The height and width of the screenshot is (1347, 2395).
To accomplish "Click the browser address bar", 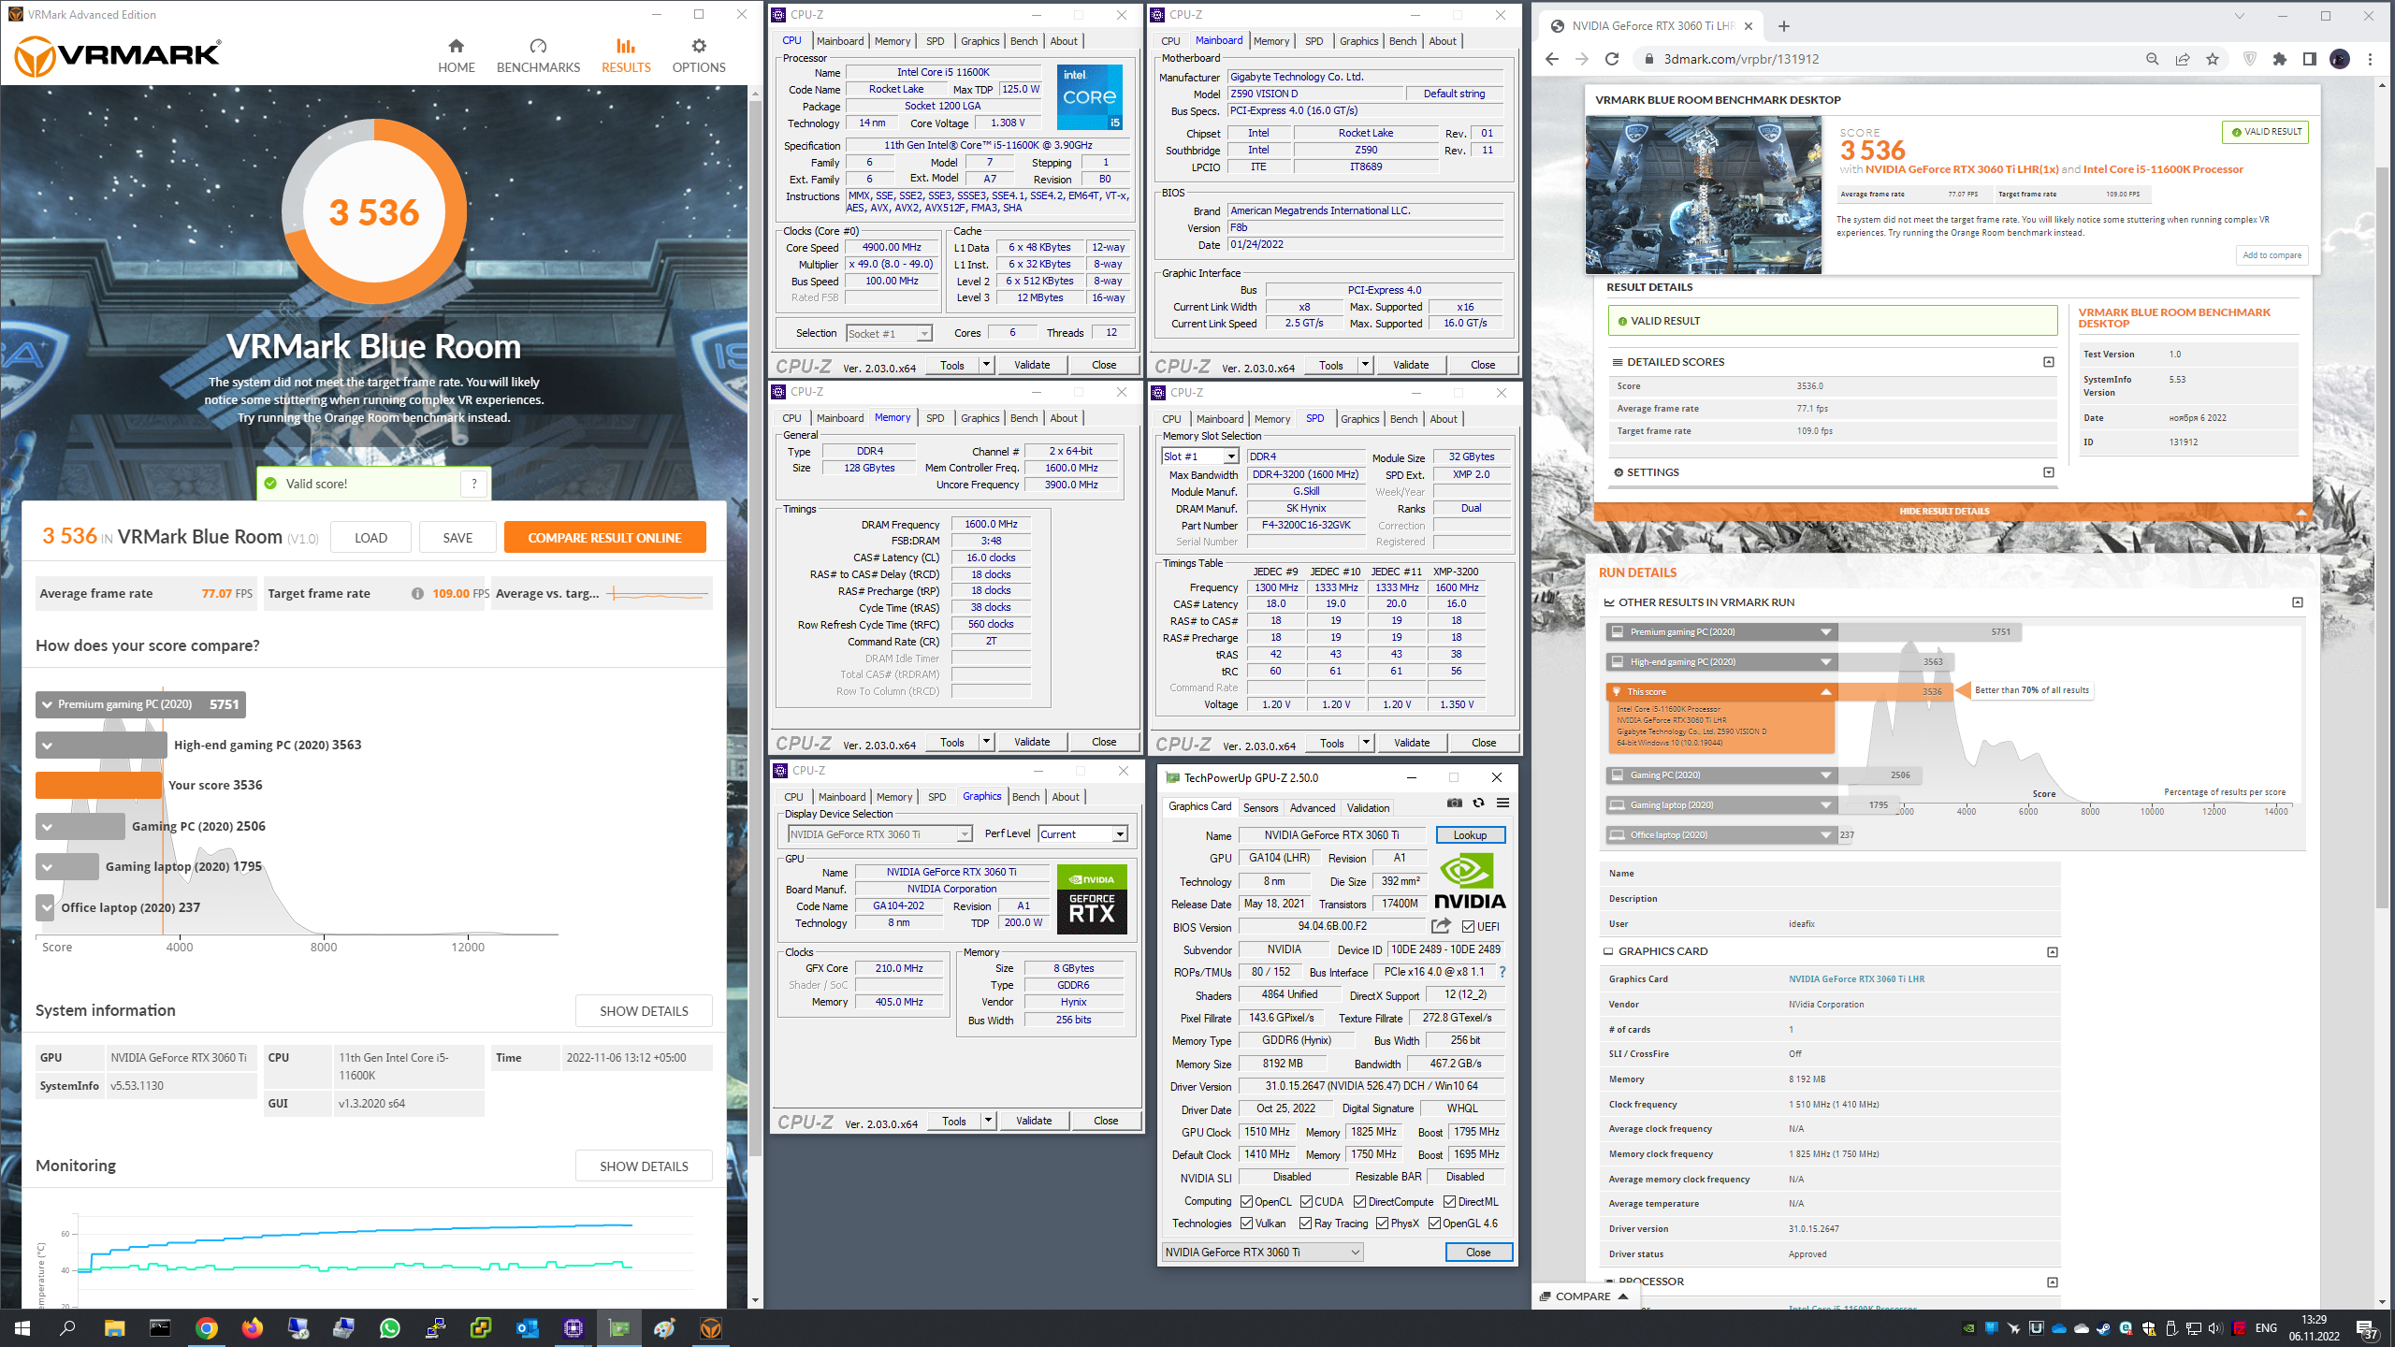I will pyautogui.click(x=1890, y=59).
